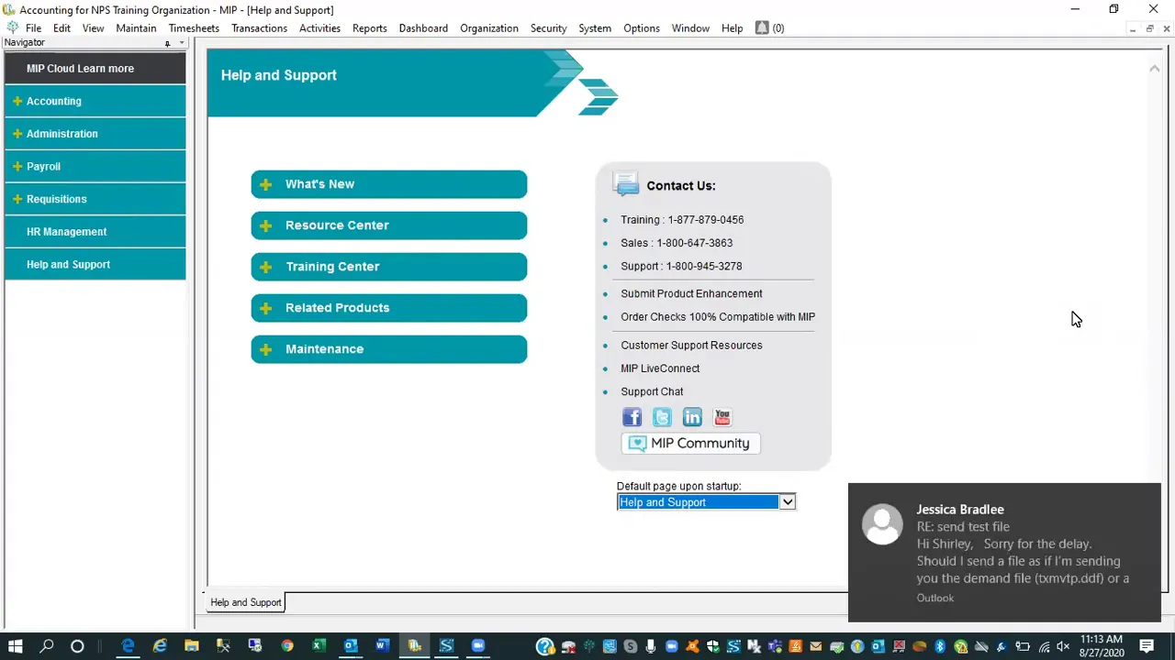Open the Action Center notifications icon
This screenshot has width=1175, height=660.
click(x=1147, y=647)
